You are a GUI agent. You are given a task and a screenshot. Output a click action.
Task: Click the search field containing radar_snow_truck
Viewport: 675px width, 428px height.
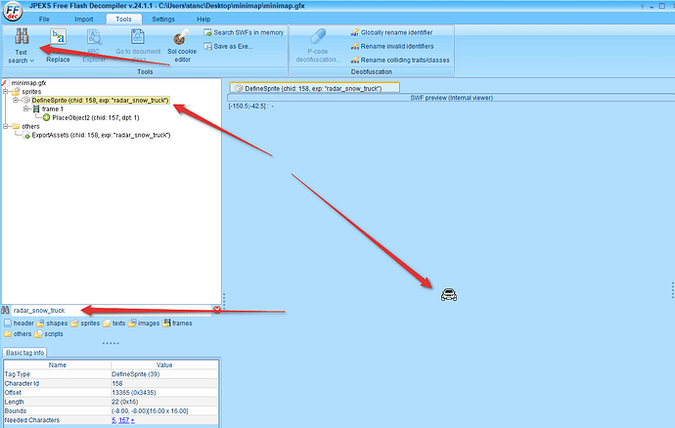point(112,310)
